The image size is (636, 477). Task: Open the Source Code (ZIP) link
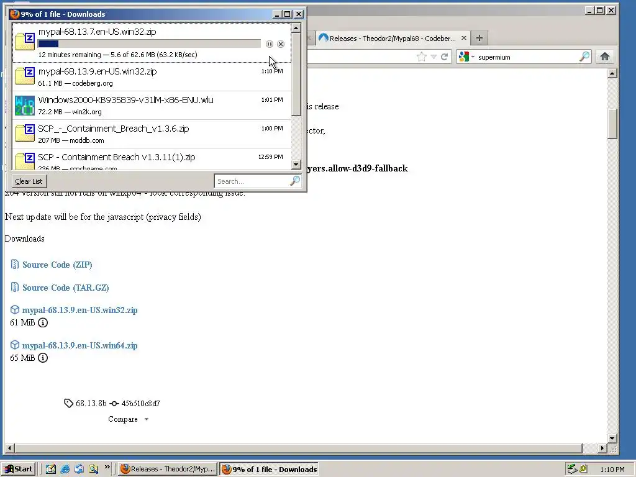57,265
